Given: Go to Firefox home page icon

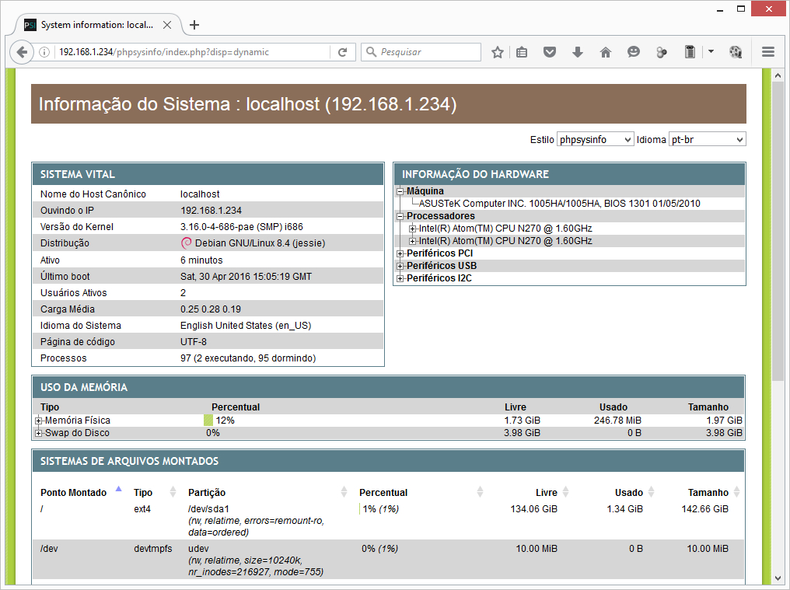Looking at the screenshot, I should (606, 52).
